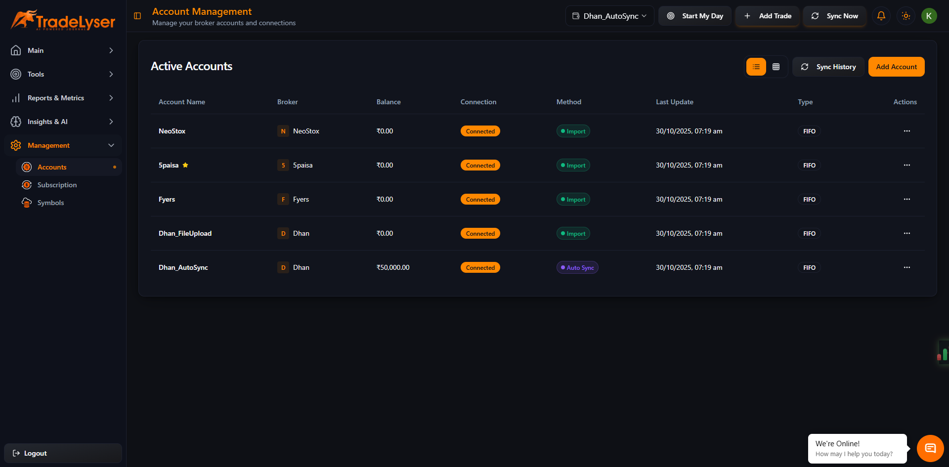Screen dimensions: 949x467
Task: Open the profile avatar K
Action: pos(929,16)
